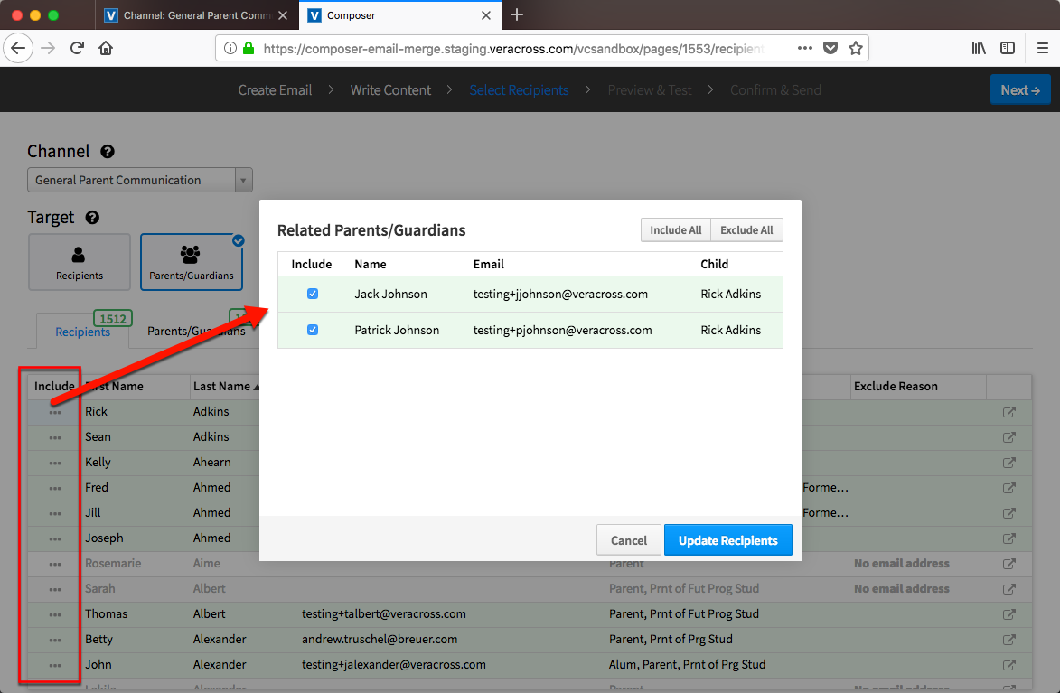Uncheck Patrick Johnson's include checkbox
Screen dimensions: 1060x693
pos(312,330)
